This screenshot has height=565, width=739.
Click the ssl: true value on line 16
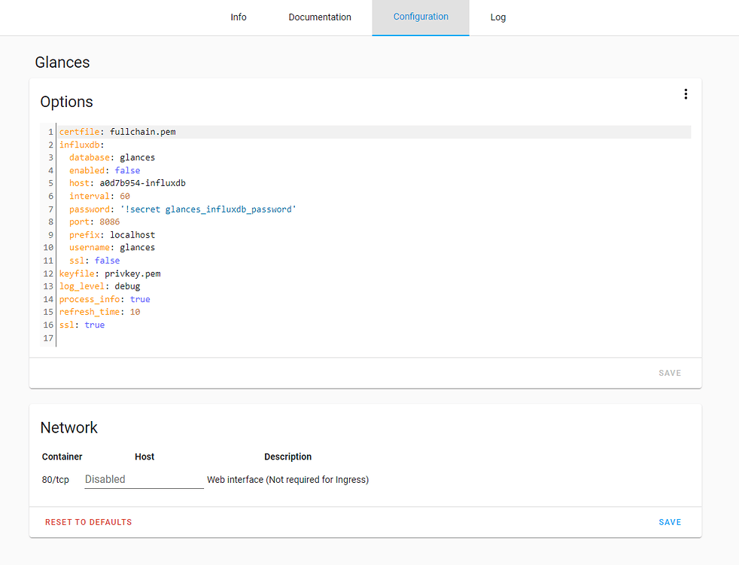(94, 324)
